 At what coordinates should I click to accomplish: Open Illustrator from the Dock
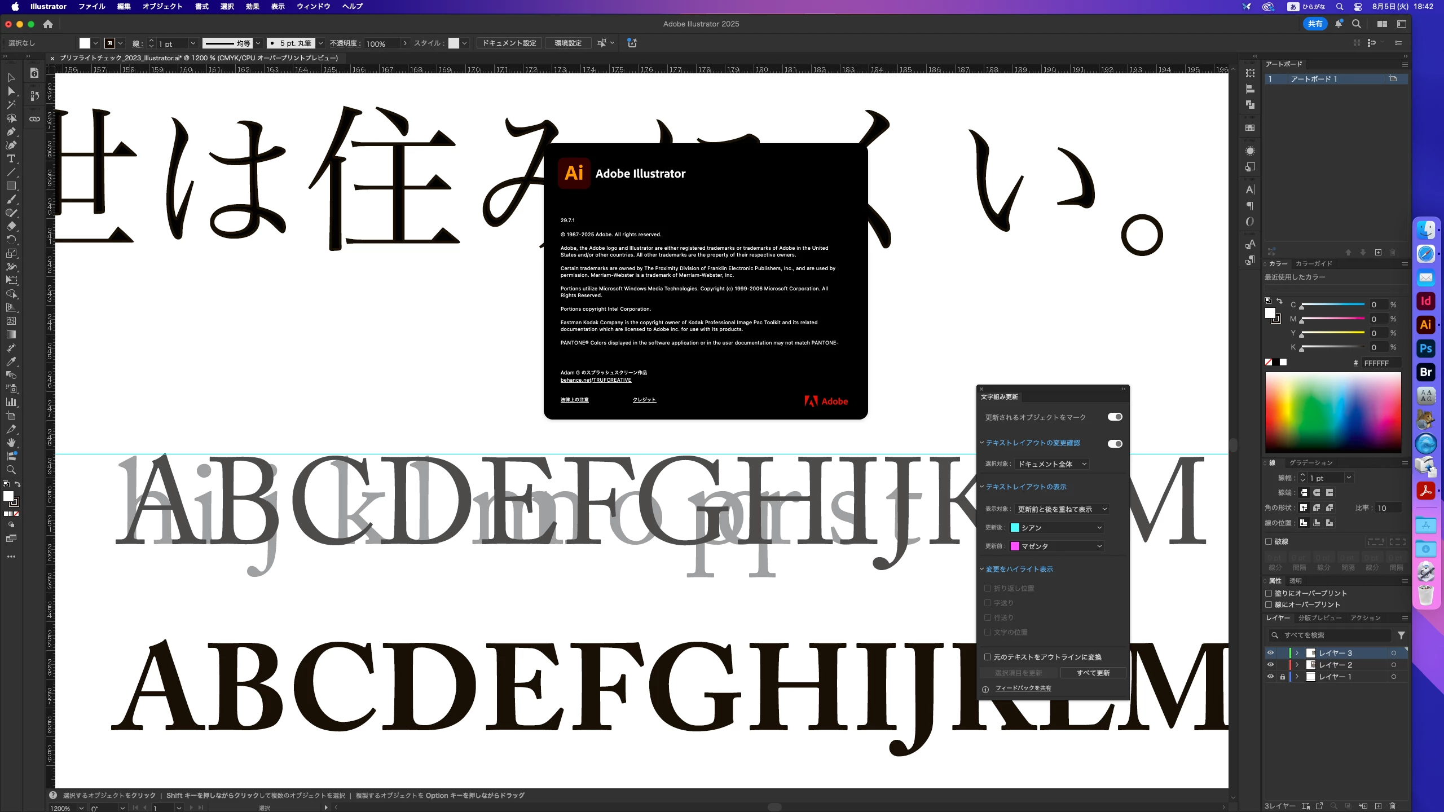pos(1425,325)
